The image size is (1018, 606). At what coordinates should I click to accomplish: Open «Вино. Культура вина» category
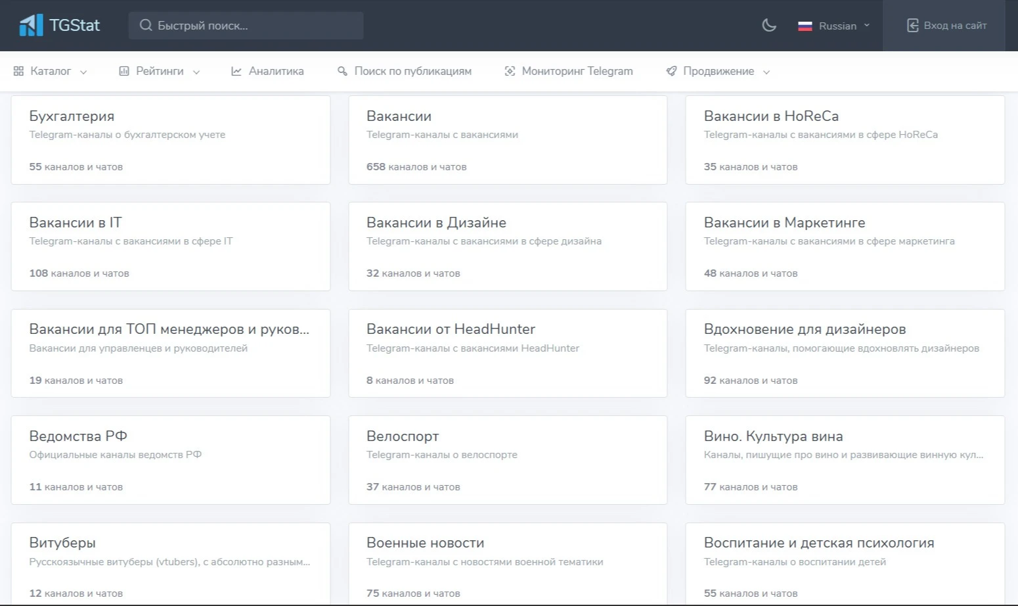[845, 460]
